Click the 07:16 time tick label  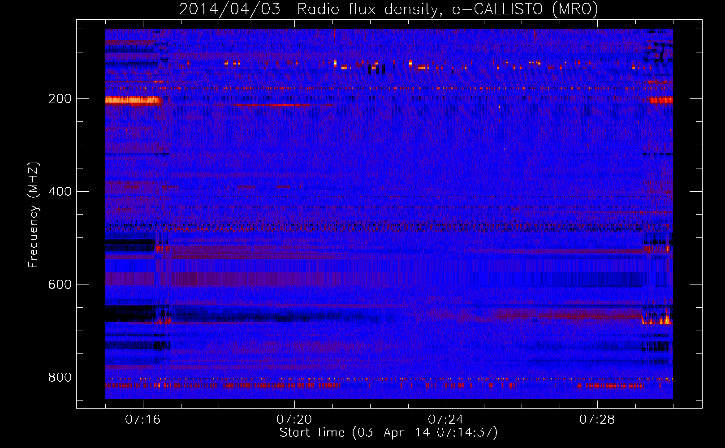pos(142,420)
